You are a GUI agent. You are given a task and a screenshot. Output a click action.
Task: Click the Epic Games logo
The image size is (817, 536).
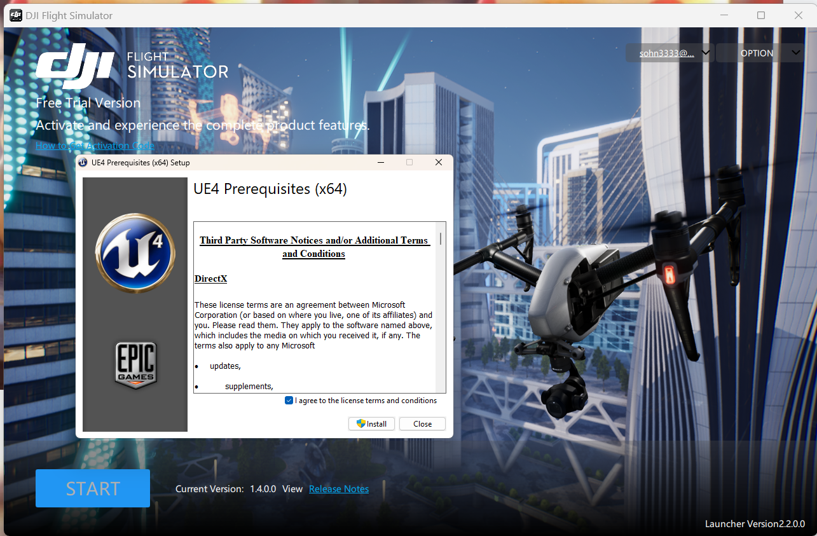[x=135, y=366]
